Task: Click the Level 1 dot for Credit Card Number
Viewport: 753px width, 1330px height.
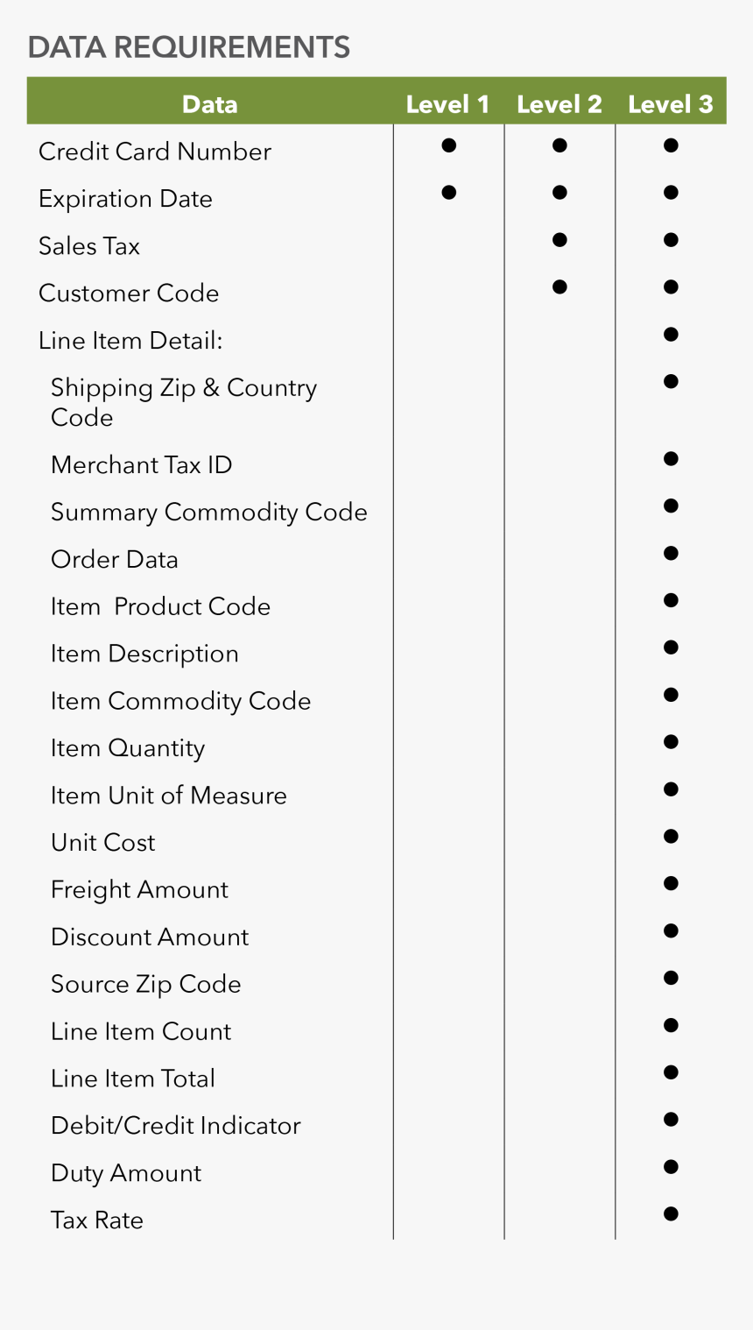Action: pyautogui.click(x=448, y=145)
